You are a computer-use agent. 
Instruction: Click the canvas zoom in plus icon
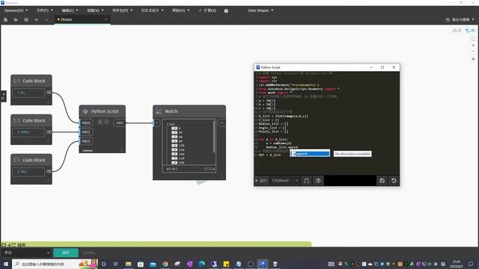pyautogui.click(x=473, y=46)
